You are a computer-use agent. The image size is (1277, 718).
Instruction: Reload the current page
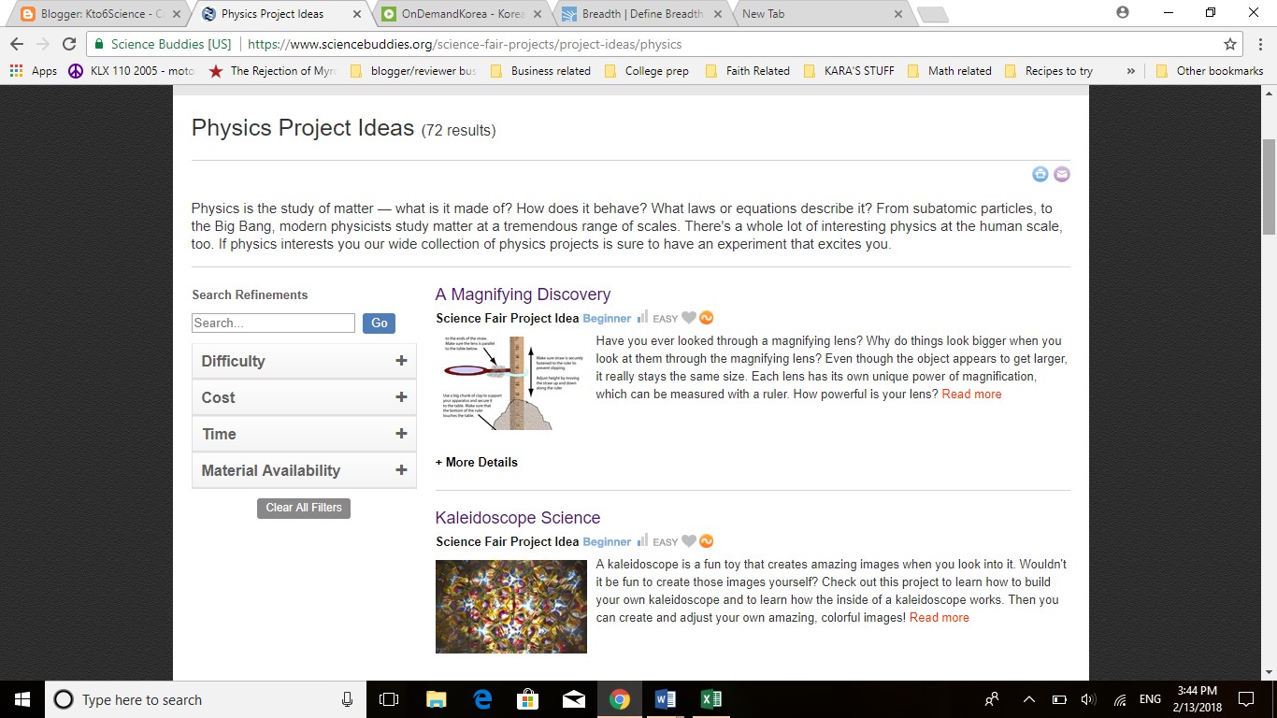[69, 44]
